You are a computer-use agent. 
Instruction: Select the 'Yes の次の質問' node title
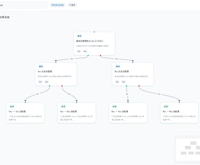click(45, 72)
